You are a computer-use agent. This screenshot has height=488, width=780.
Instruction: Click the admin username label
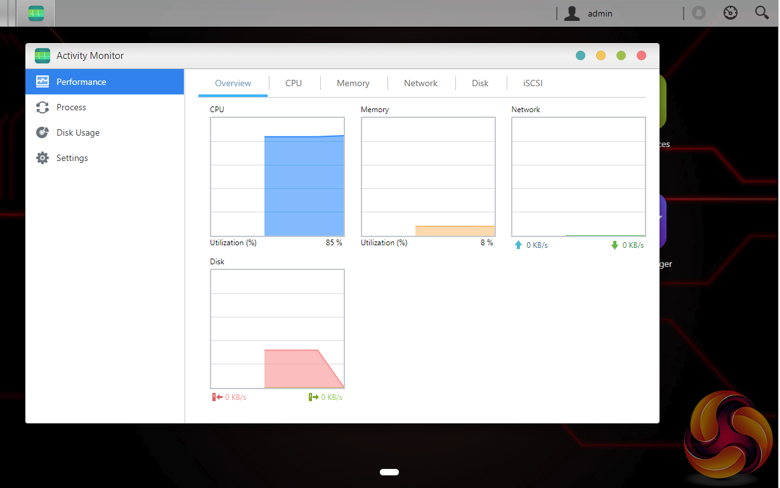[x=600, y=13]
